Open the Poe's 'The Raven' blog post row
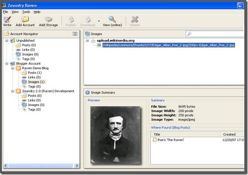 [x=171, y=140]
